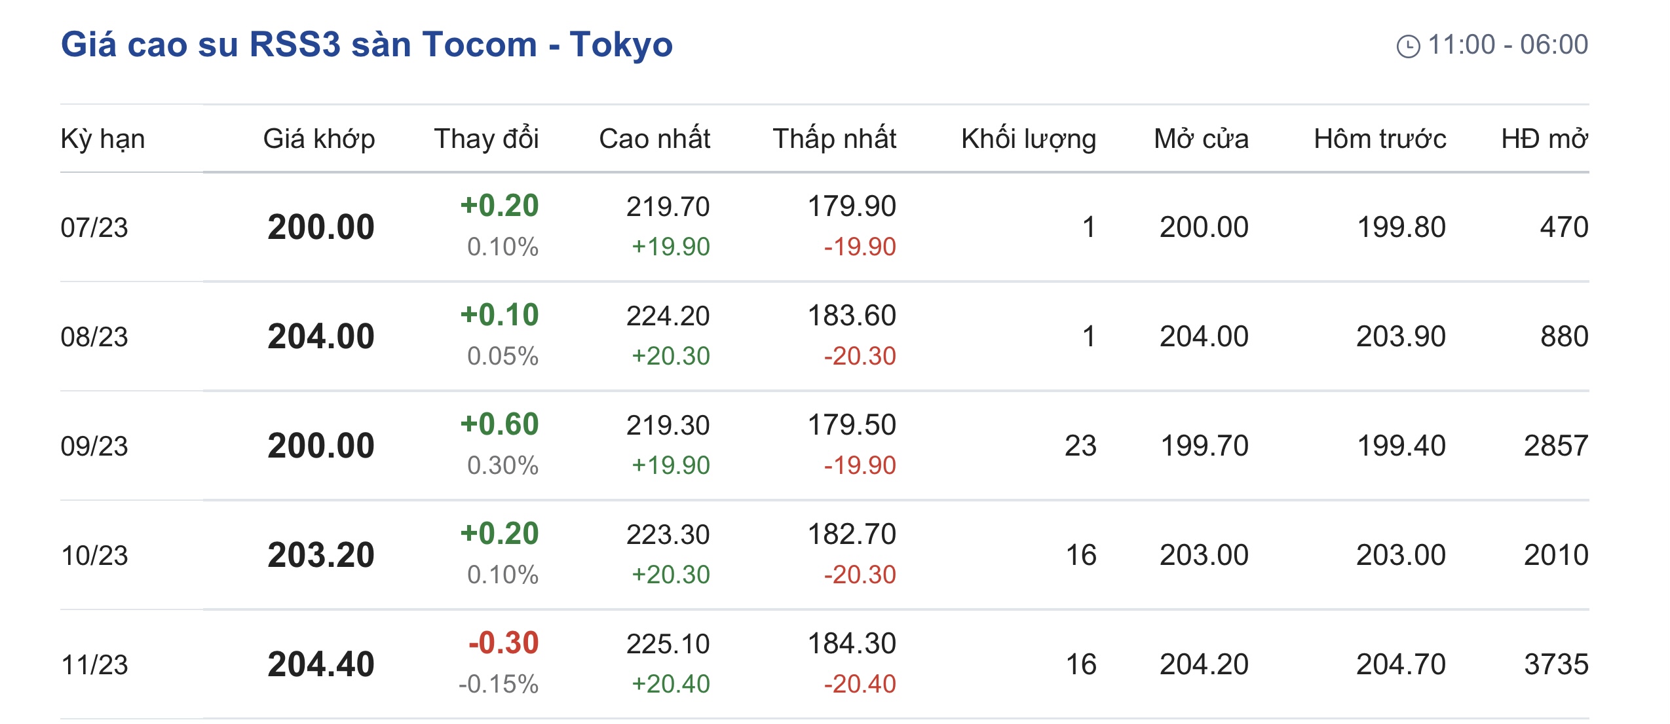The image size is (1670, 724).
Task: Click the 10/23 contract term
Action: coord(94,556)
